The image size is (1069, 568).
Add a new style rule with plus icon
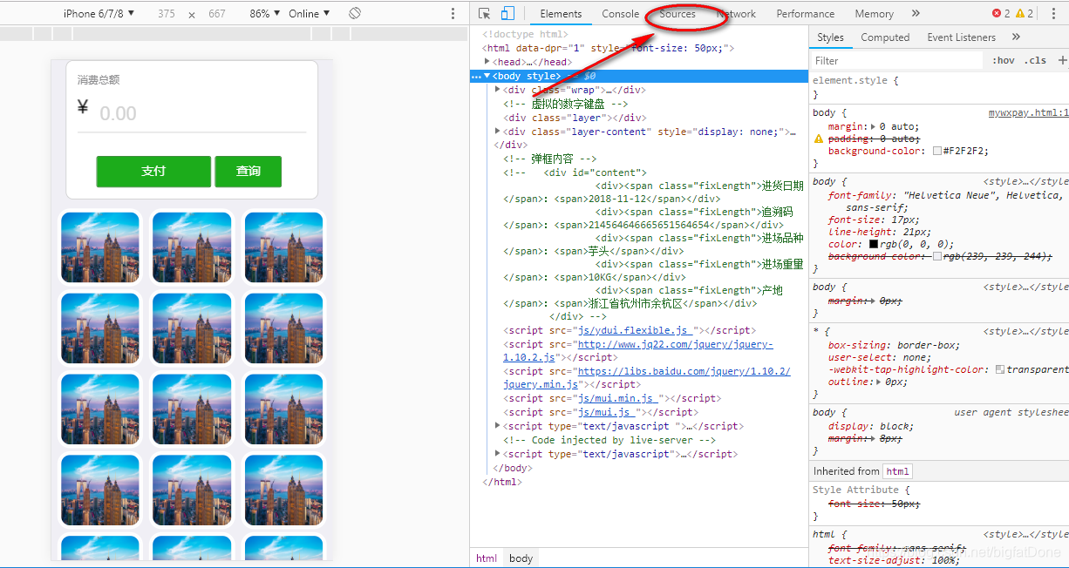[x=1062, y=60]
